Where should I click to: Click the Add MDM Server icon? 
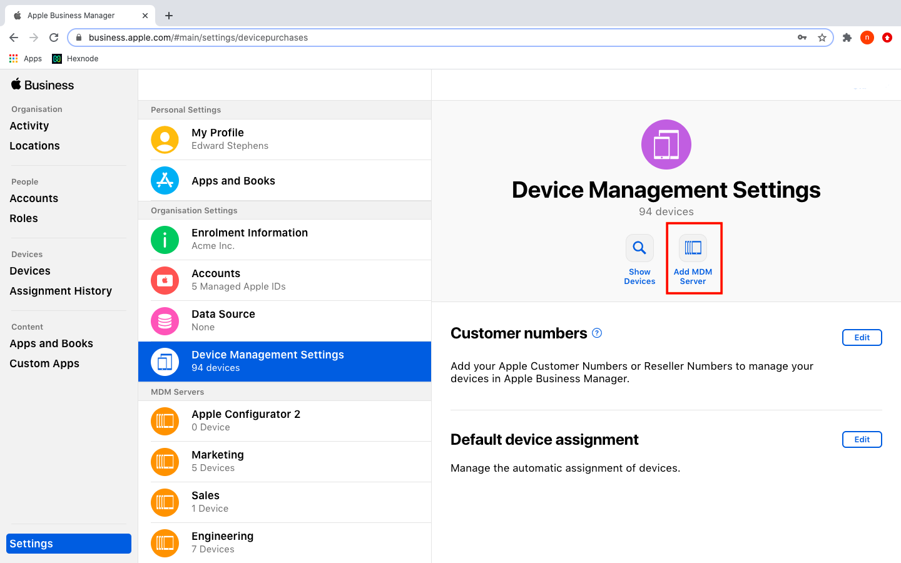point(693,248)
